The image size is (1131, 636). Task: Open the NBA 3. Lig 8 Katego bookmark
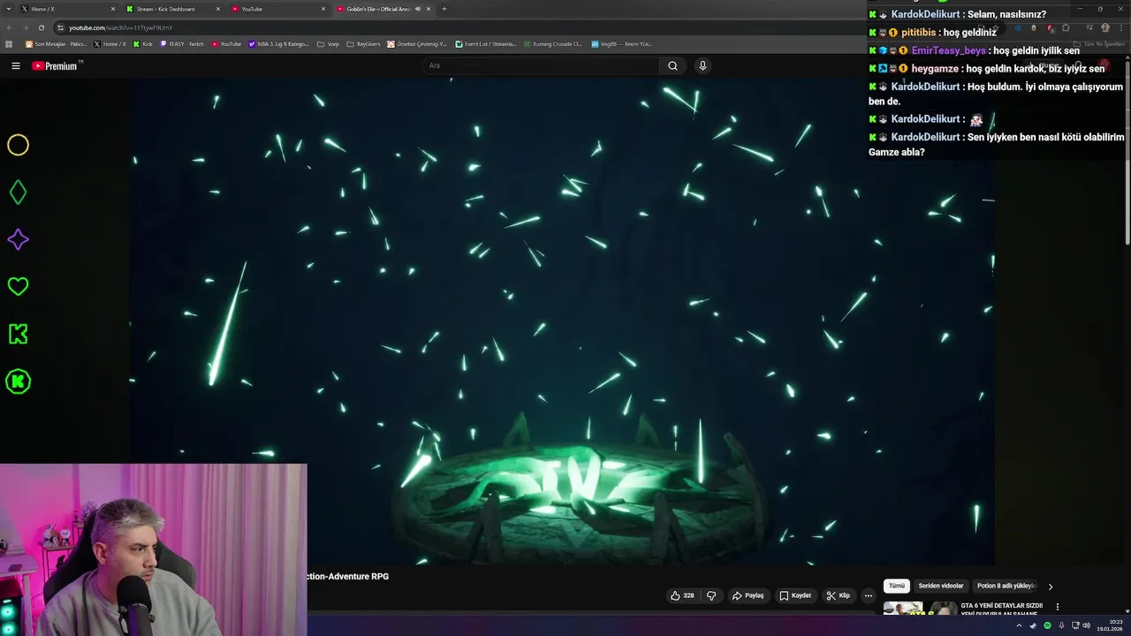click(278, 43)
